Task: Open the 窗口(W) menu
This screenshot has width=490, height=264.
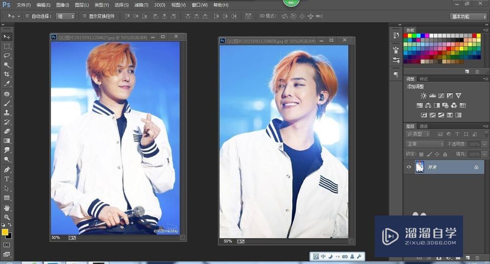Action: [200, 5]
